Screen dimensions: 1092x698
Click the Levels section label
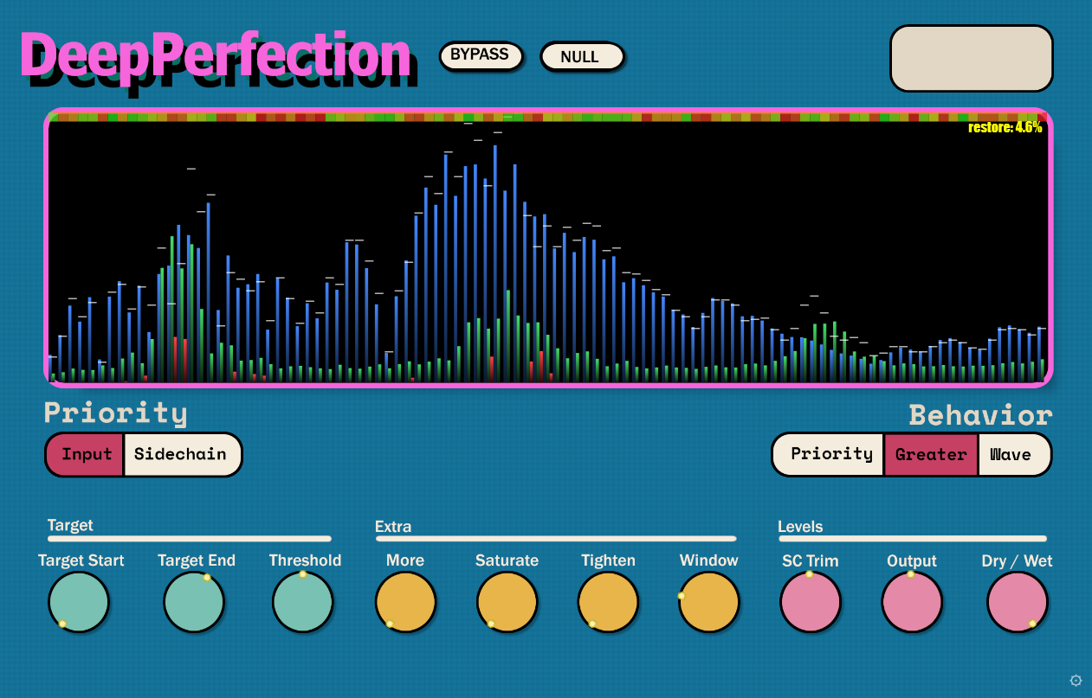point(800,526)
